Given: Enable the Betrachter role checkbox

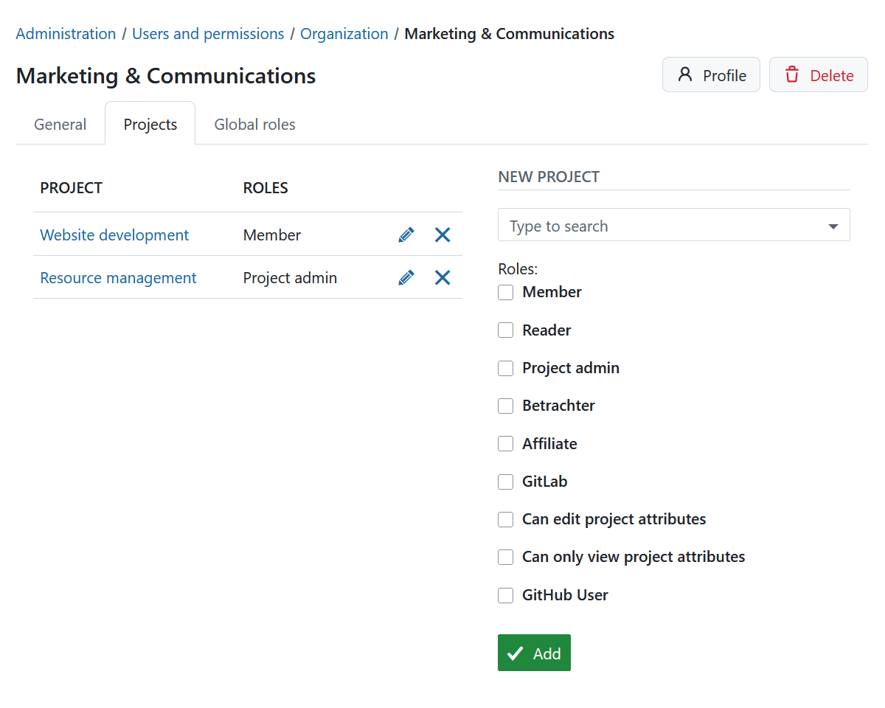Looking at the screenshot, I should pyautogui.click(x=505, y=406).
